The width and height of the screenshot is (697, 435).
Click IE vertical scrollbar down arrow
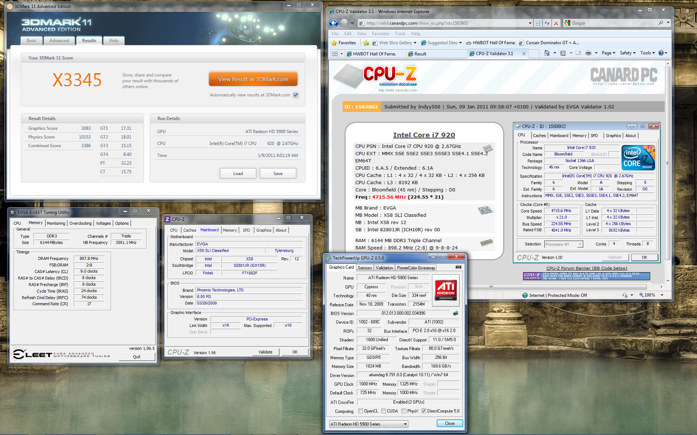[668, 281]
